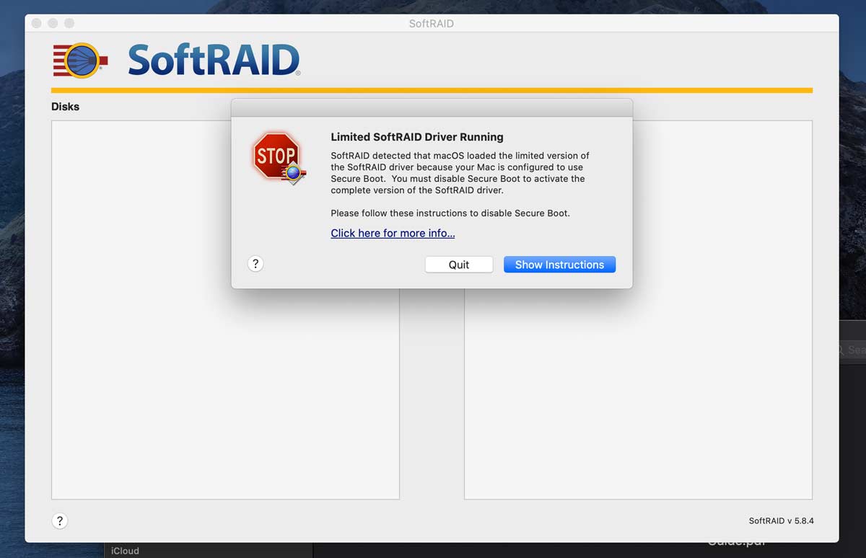Open the 'Click here for more info...' link
Viewport: 866px width, 558px height.
tap(393, 233)
